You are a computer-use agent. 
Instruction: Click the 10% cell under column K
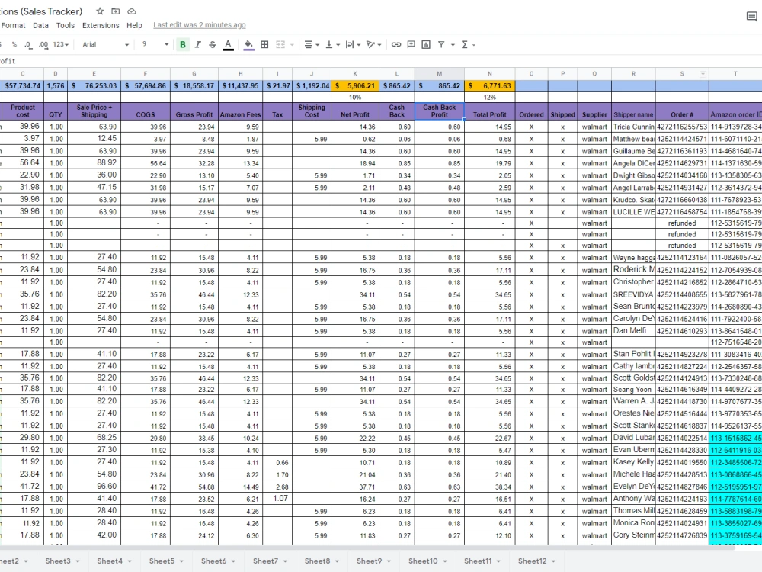coord(355,98)
